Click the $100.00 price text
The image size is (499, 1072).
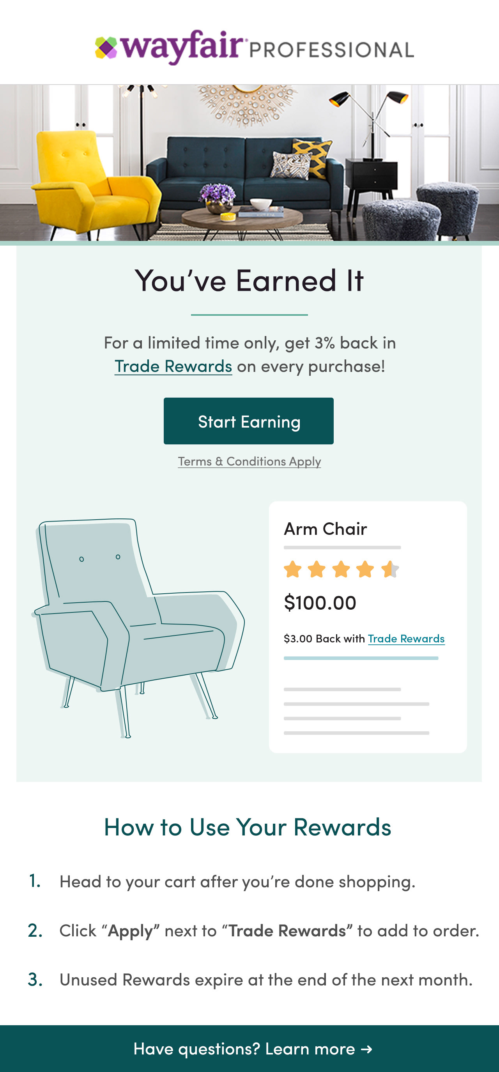[320, 603]
